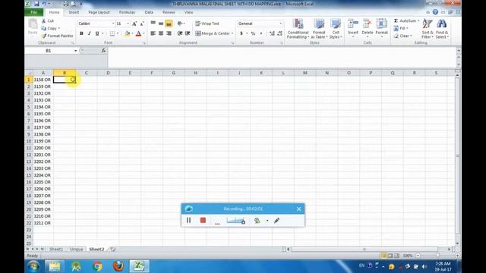Screen dimensions: 486x273
Task: Increase font size with Grow Font
Action: tap(134, 24)
